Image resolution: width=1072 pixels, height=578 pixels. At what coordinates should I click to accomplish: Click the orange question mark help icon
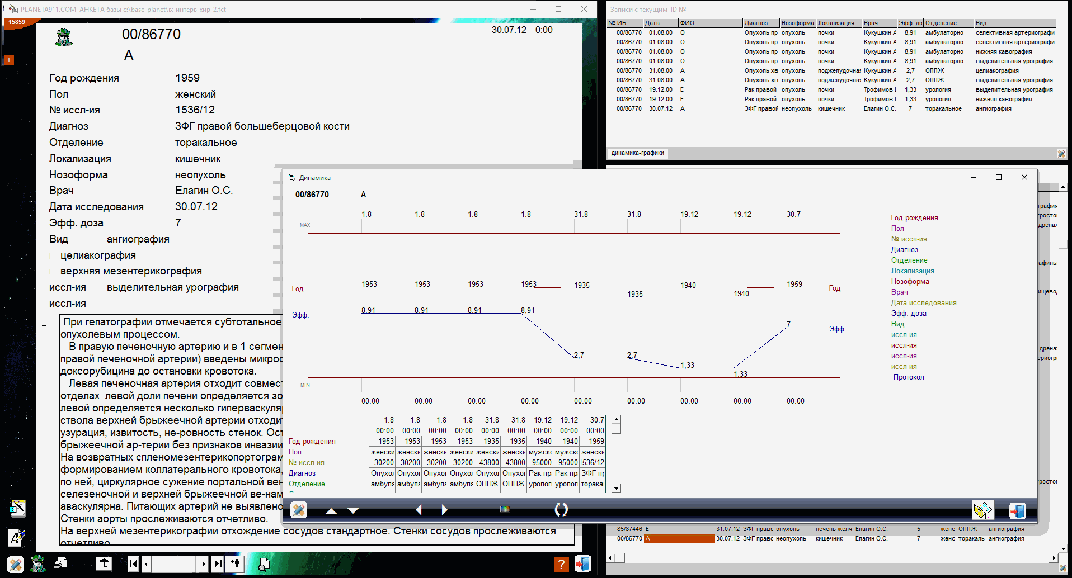(561, 564)
